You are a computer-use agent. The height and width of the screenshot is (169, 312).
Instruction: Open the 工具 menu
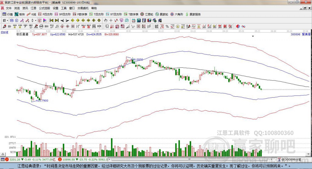[64, 8]
